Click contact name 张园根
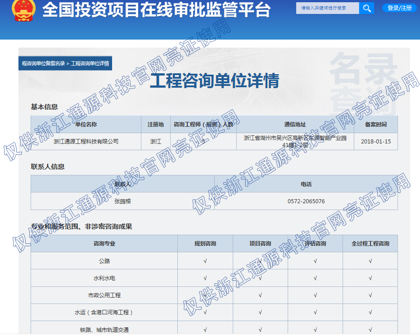 [122, 201]
